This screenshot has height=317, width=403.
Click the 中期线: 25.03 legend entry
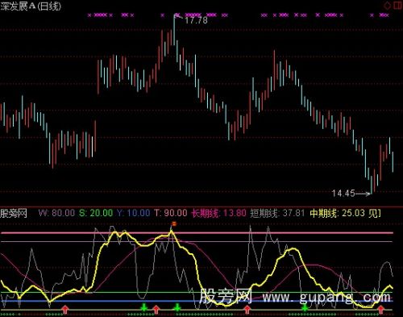[338, 213]
